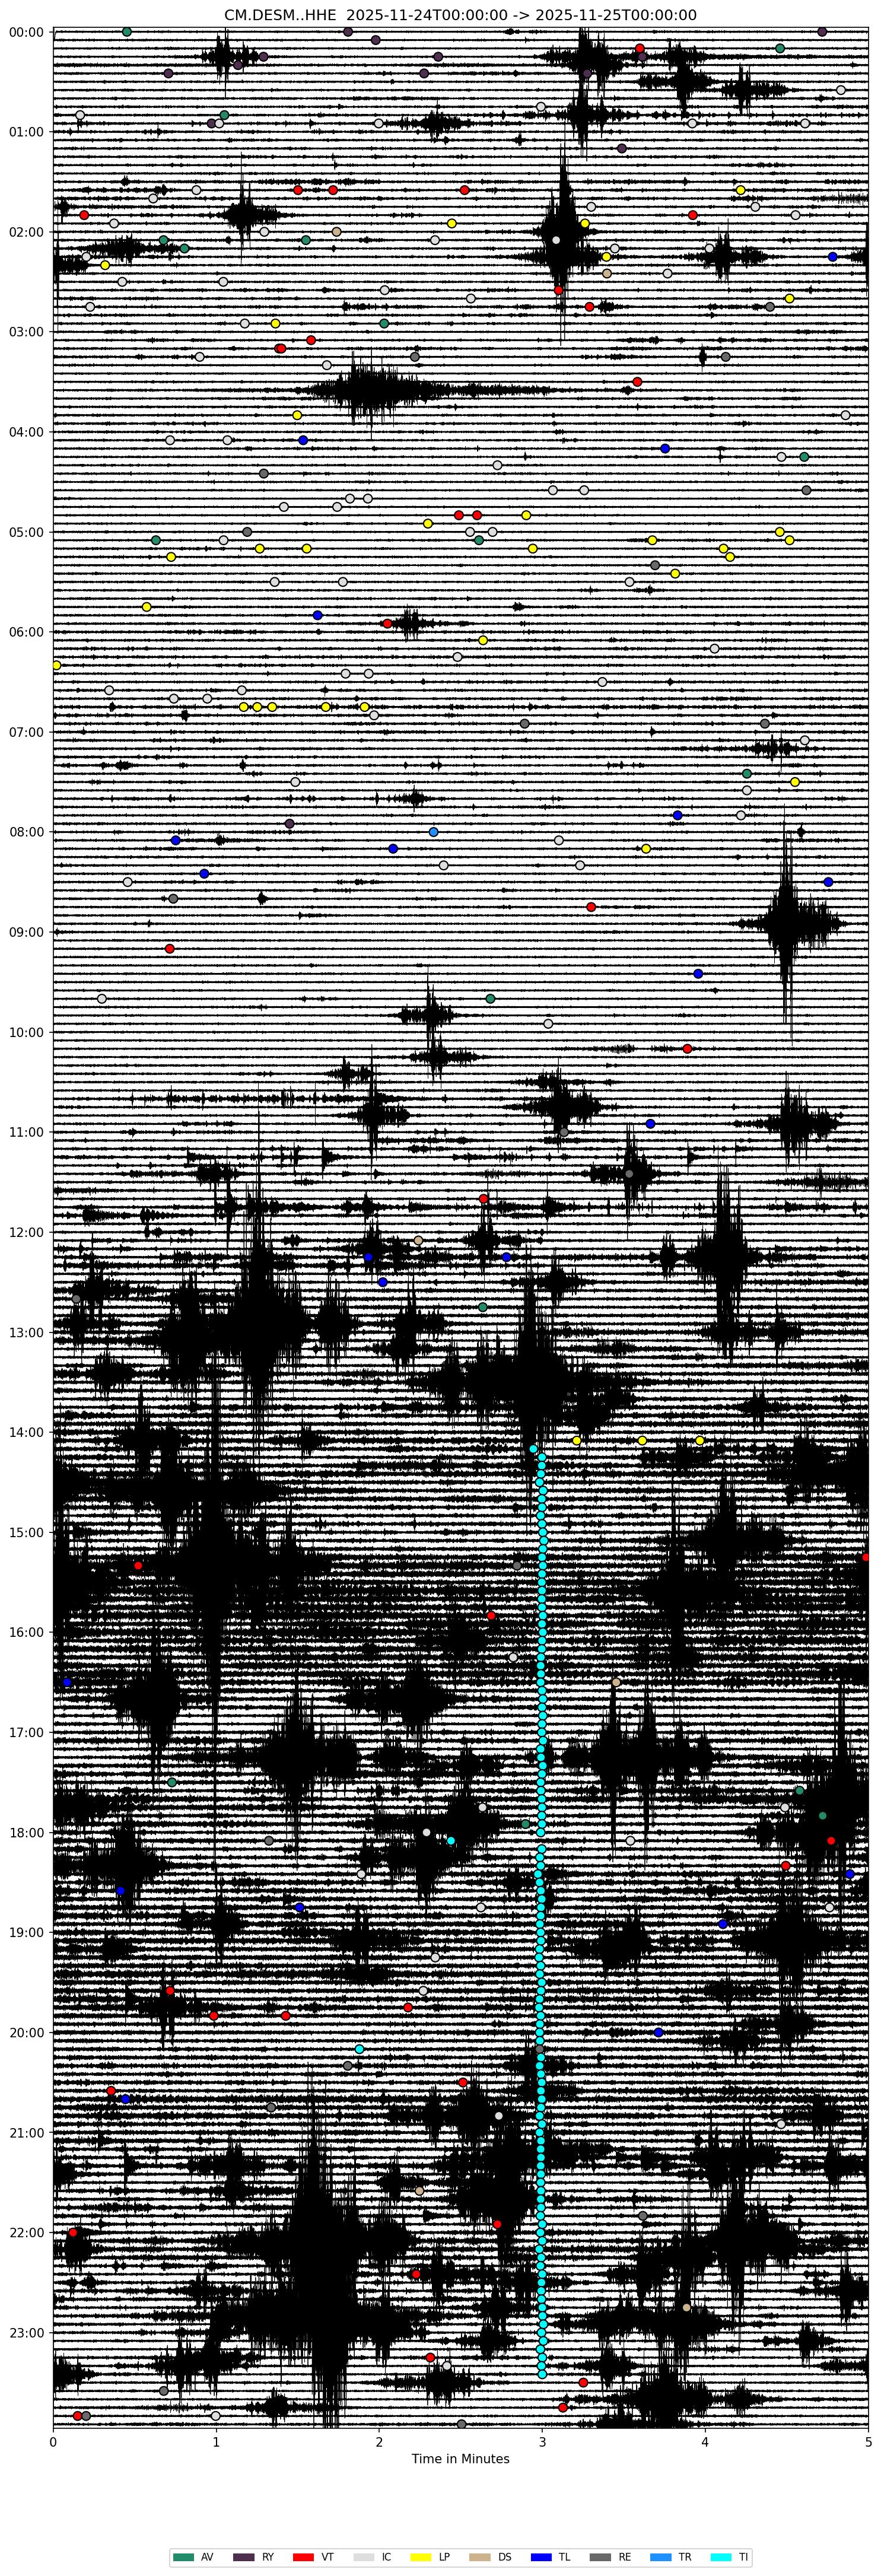Click the 09:00 hour tick label
Viewport: 881px width, 2576px height.
[x=25, y=932]
